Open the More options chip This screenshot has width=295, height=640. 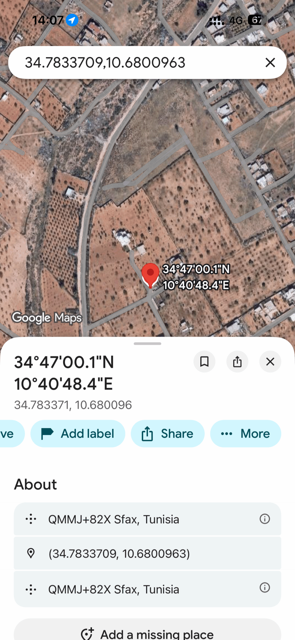[x=246, y=433]
